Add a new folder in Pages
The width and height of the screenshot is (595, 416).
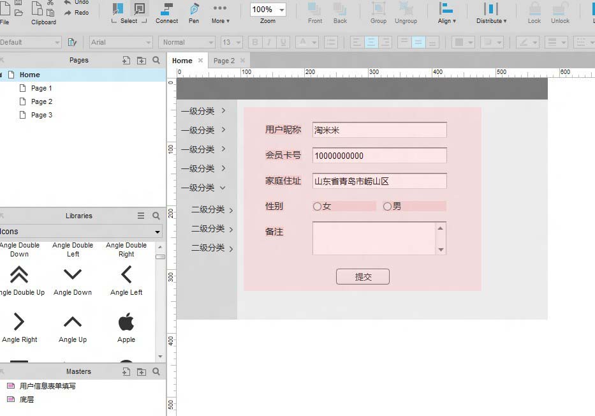tap(141, 60)
